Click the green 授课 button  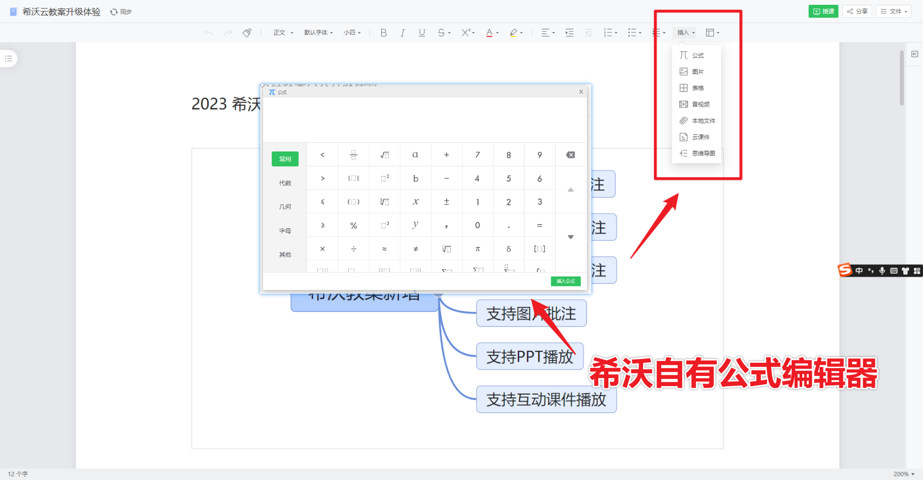tap(823, 11)
